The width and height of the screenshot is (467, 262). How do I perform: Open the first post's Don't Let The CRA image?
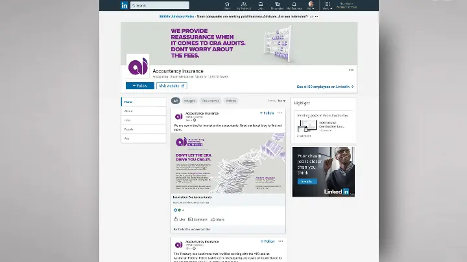coord(228,163)
